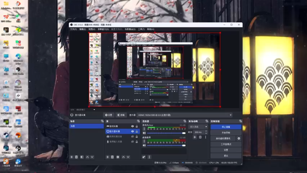Open source properties gear in Sources panel
The width and height of the screenshot is (307, 173).
(x=118, y=157)
